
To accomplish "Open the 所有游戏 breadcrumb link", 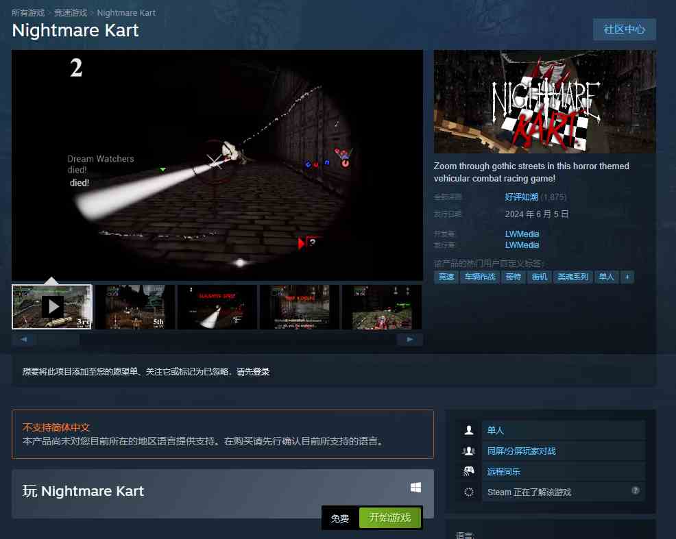I will click(x=28, y=13).
